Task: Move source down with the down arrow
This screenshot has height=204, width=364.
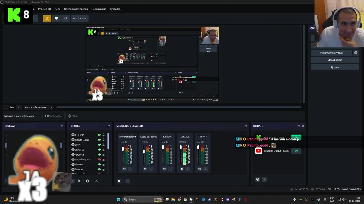Action: click(103, 181)
